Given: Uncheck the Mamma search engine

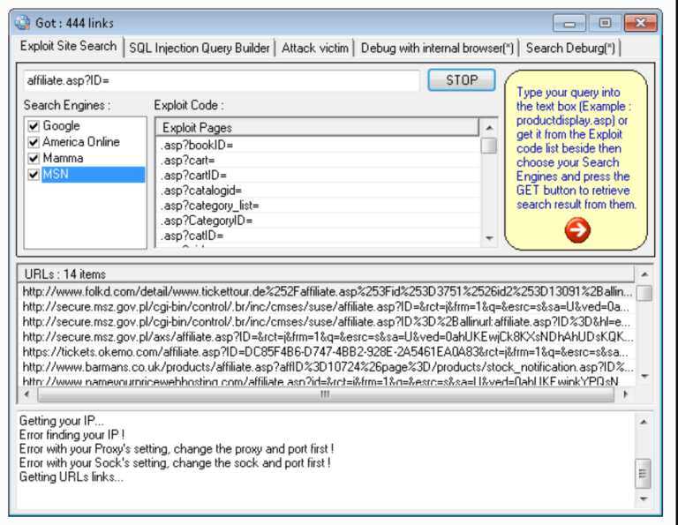Looking at the screenshot, I should click(34, 158).
